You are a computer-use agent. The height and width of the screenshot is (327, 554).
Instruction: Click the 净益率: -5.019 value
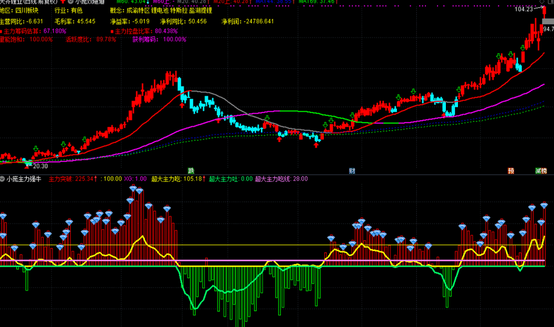[130, 22]
